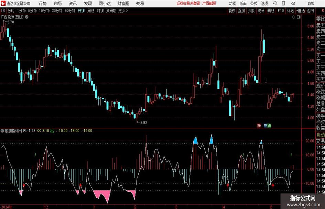Click the 5.70 high price label

[11, 22]
